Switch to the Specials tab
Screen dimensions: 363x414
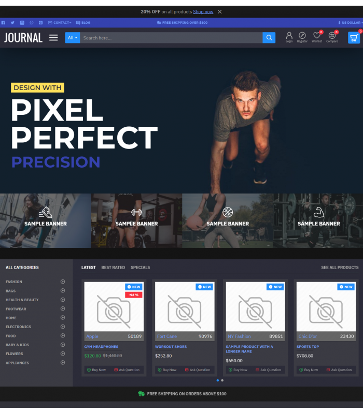pos(140,268)
